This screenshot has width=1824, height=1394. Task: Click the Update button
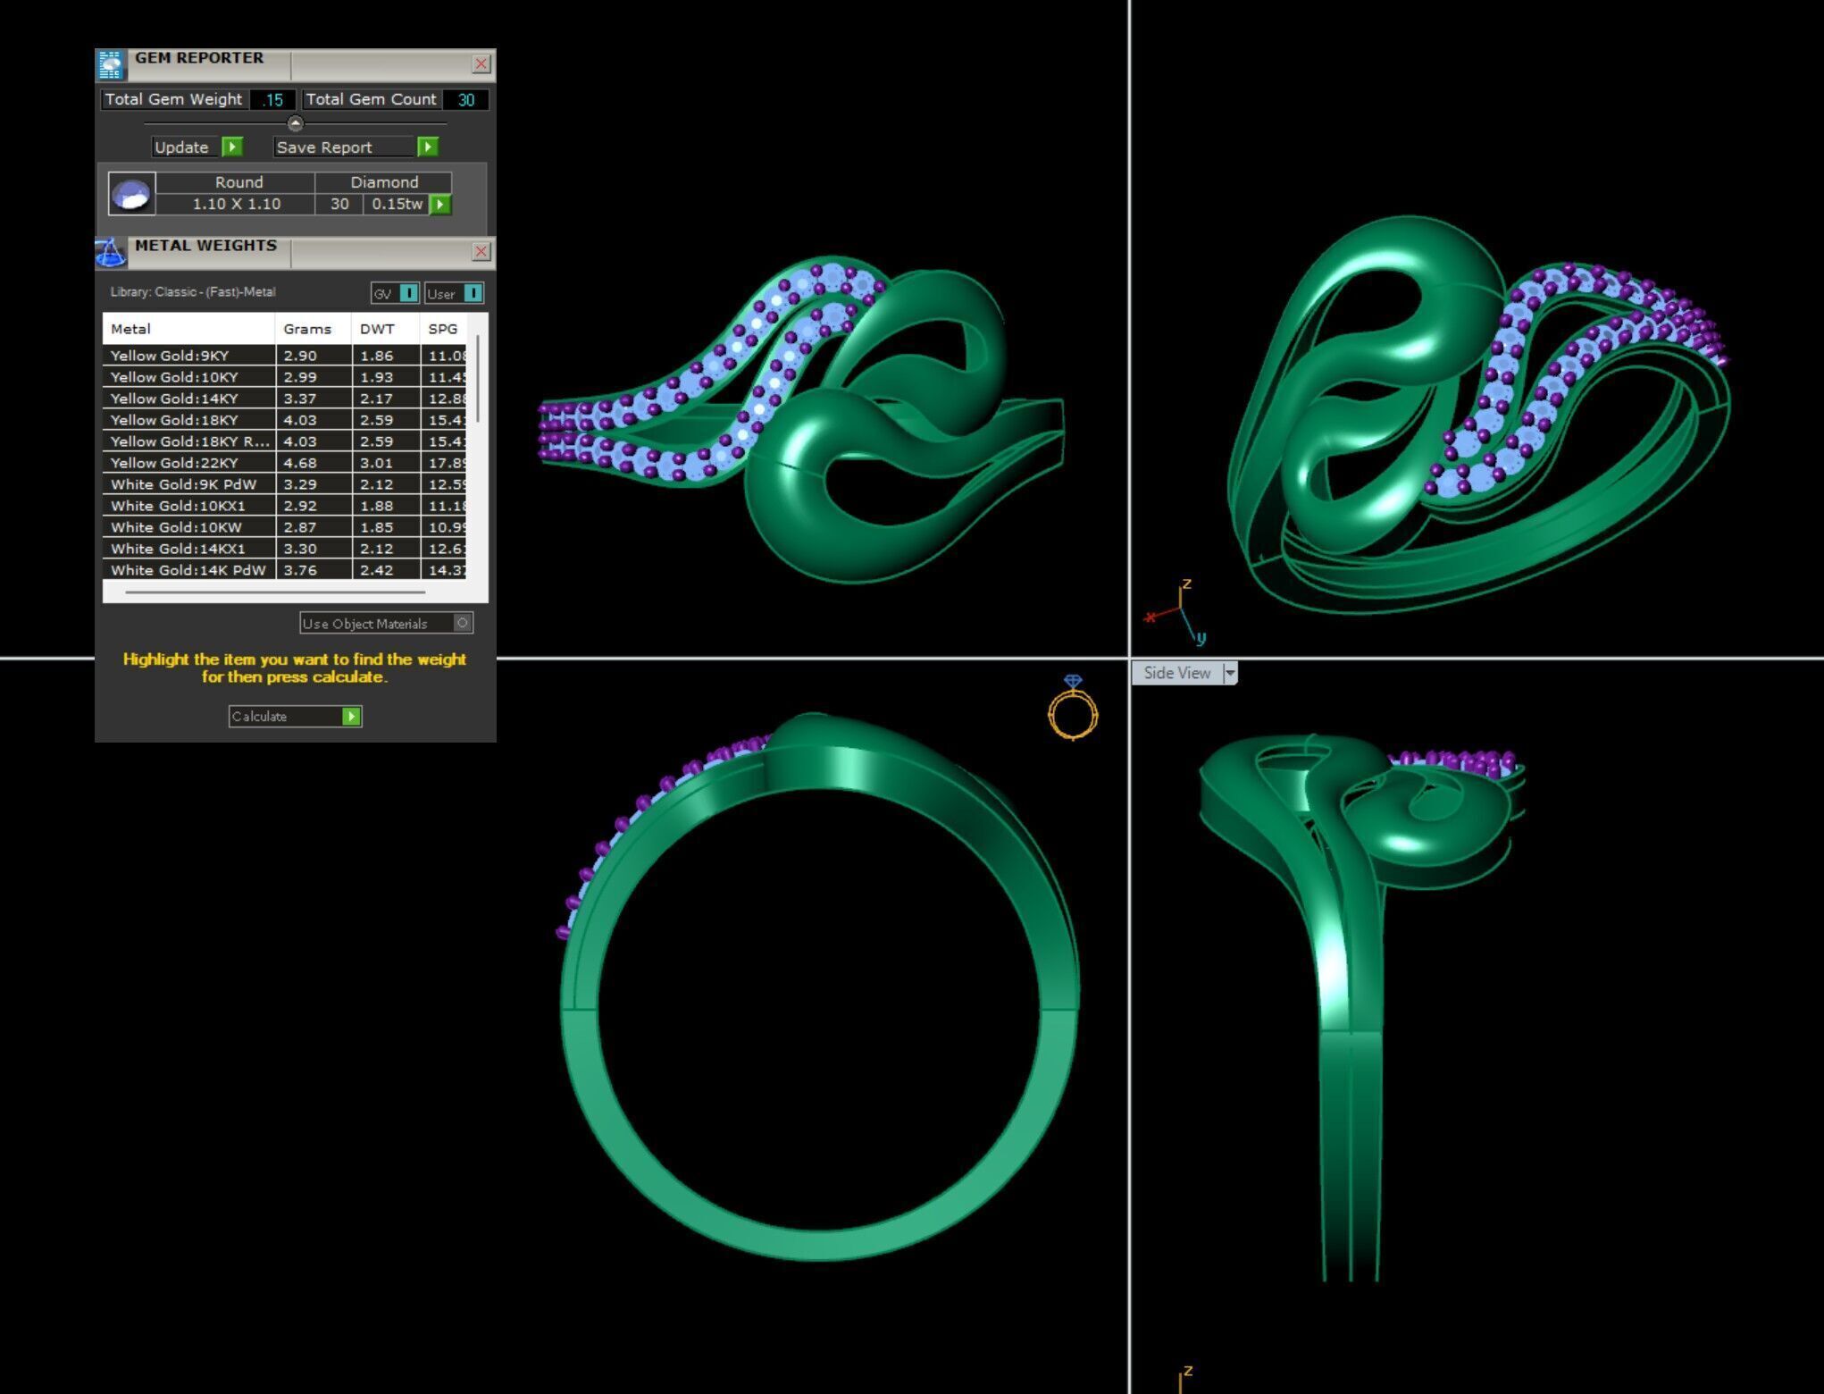(x=197, y=147)
